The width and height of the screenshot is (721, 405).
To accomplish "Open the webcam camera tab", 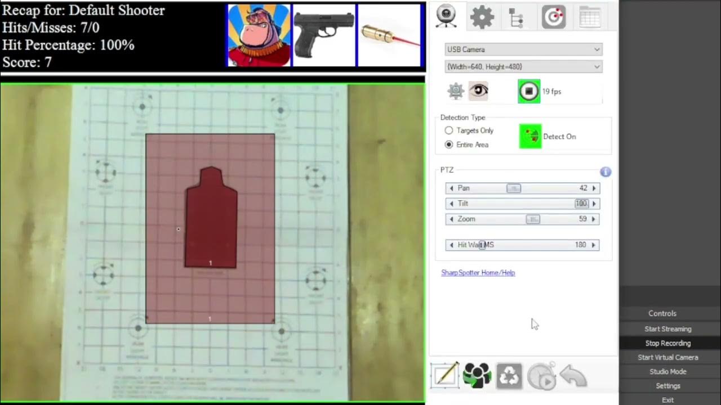I will point(447,17).
